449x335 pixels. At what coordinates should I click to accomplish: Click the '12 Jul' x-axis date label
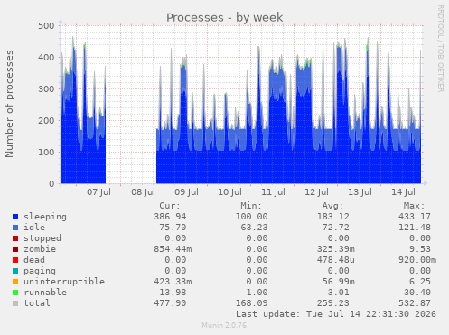(316, 192)
